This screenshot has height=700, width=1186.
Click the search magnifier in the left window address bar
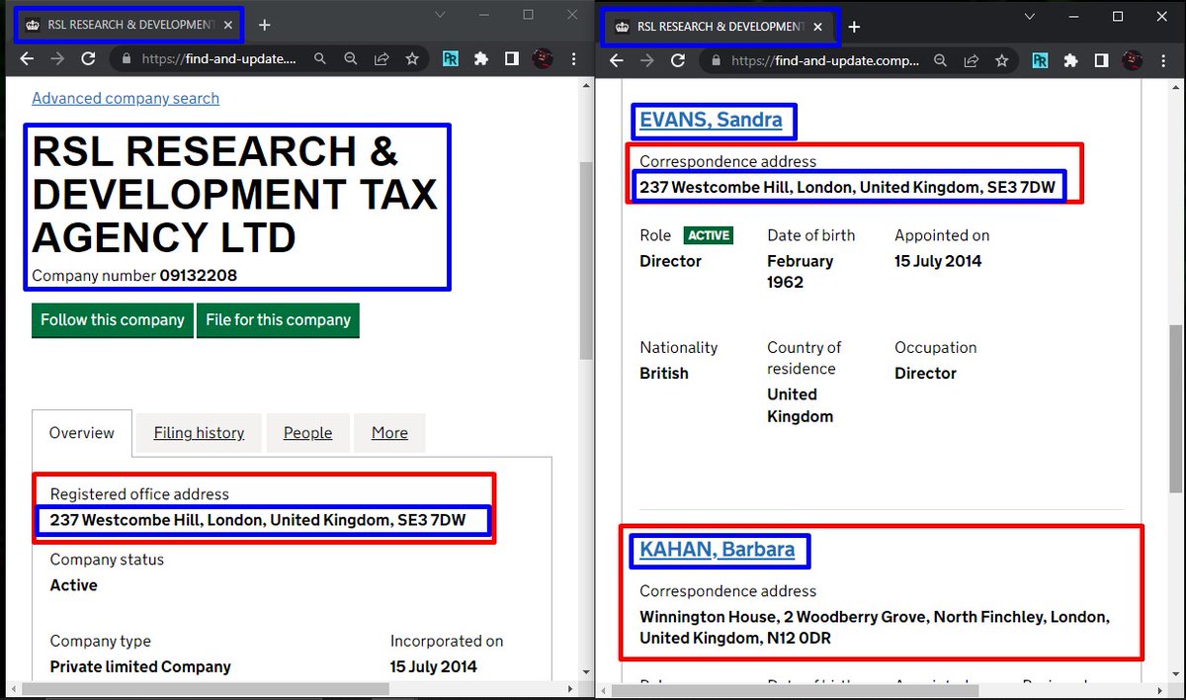(320, 59)
